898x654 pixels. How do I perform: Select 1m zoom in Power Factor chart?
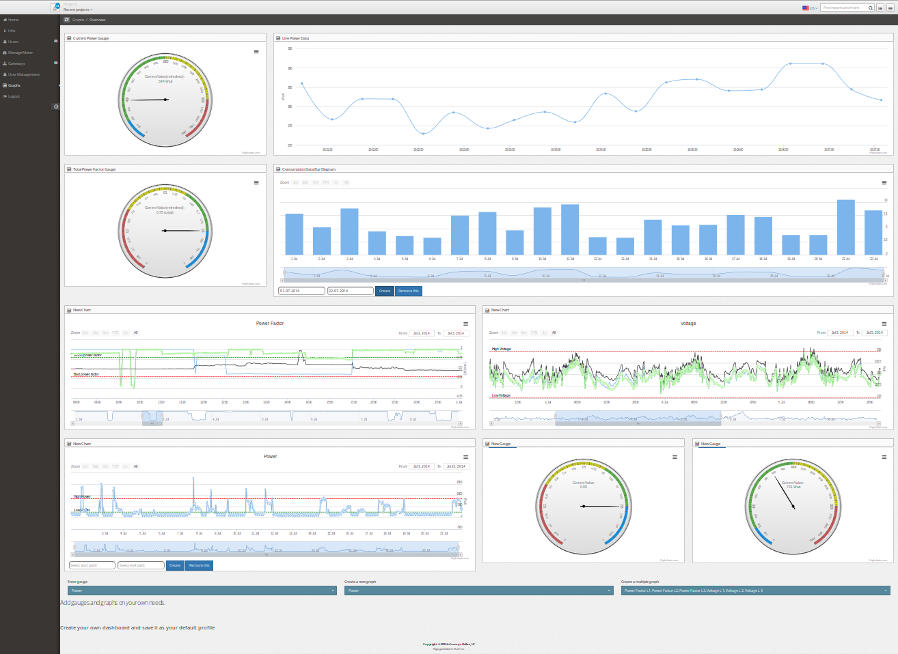pos(85,333)
